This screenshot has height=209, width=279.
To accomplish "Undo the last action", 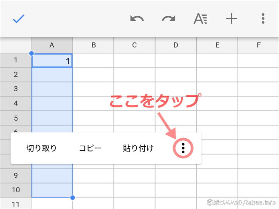I will tap(137, 19).
